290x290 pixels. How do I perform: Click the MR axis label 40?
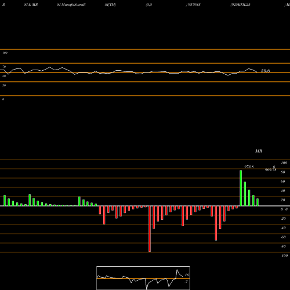[282, 191]
